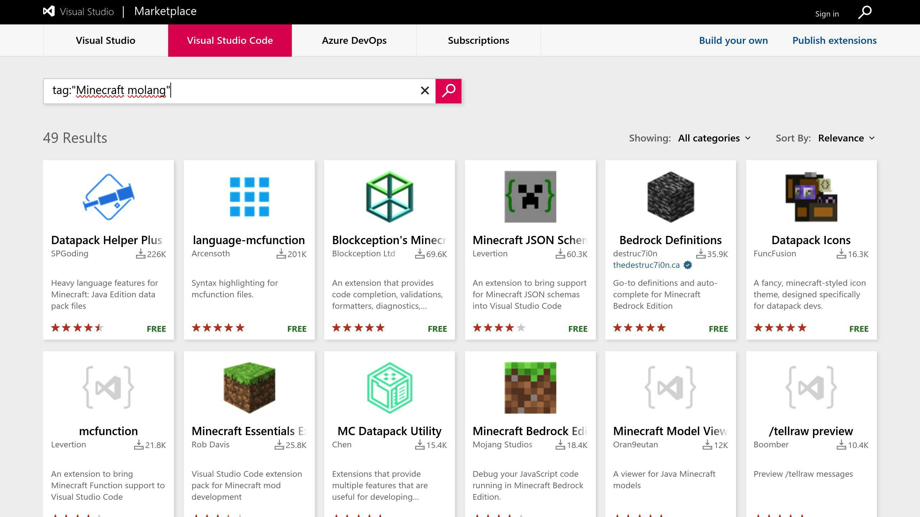Click the 49 Results heading
This screenshot has width=920, height=517.
coord(75,138)
